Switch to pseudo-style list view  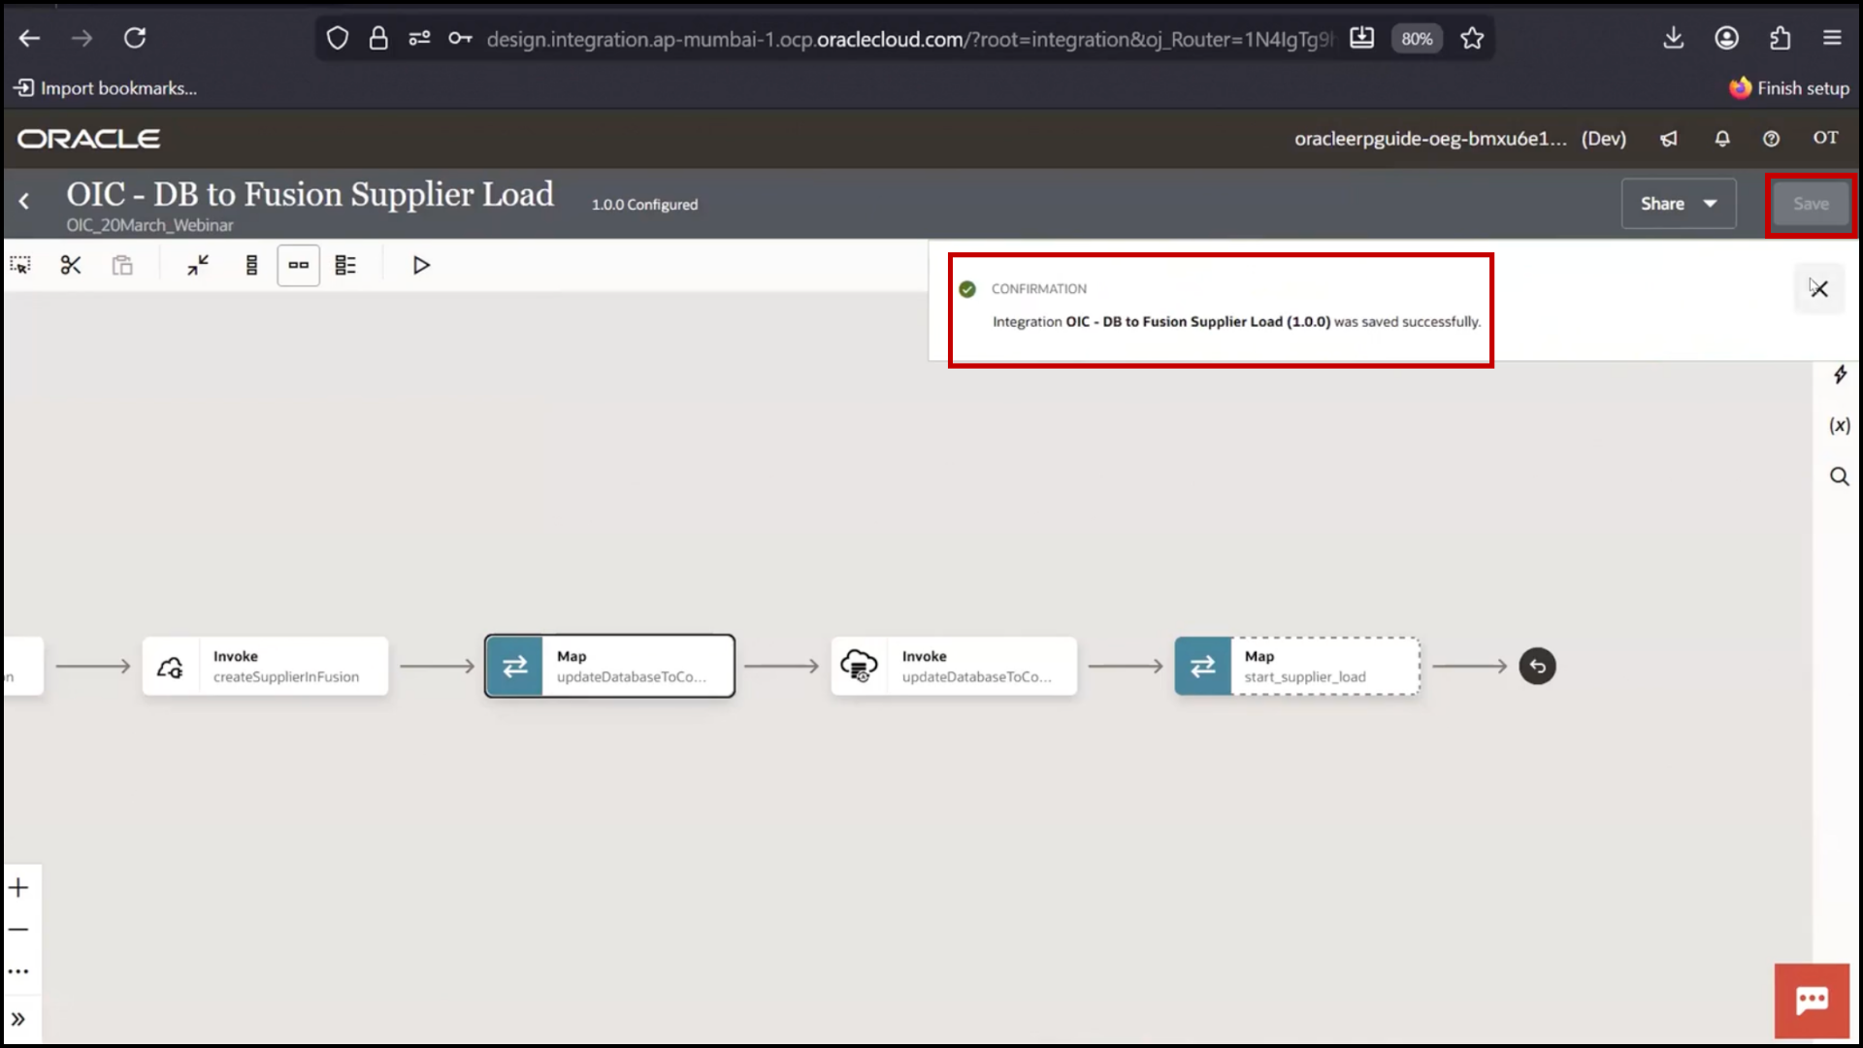[345, 265]
